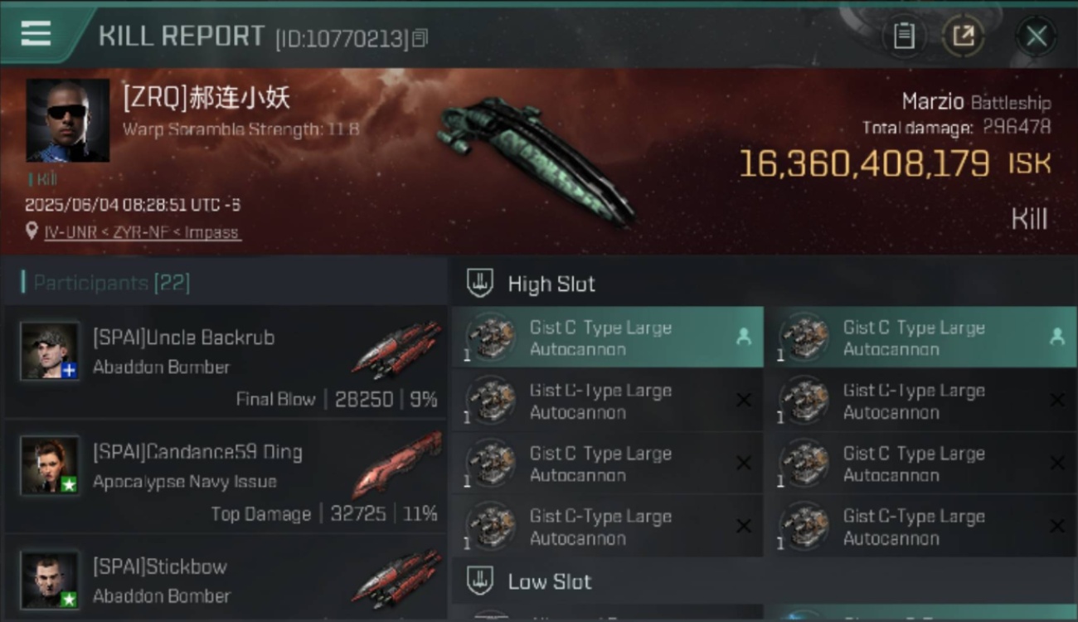Open victim pilot portrait with sunglasses
Screen dimensions: 1078x622
click(x=67, y=120)
